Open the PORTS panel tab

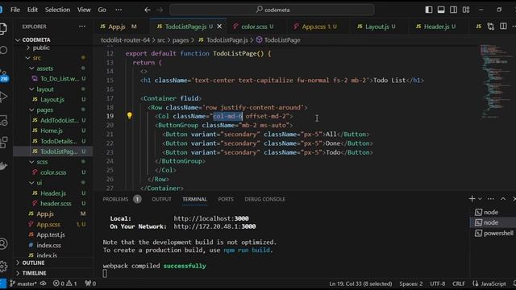(226, 199)
